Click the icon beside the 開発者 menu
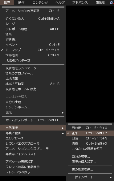 (112, 2)
